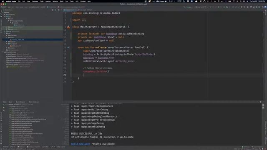This screenshot has height=150, width=267.
Task: Open the Terminal tool window button
Action: point(21,147)
